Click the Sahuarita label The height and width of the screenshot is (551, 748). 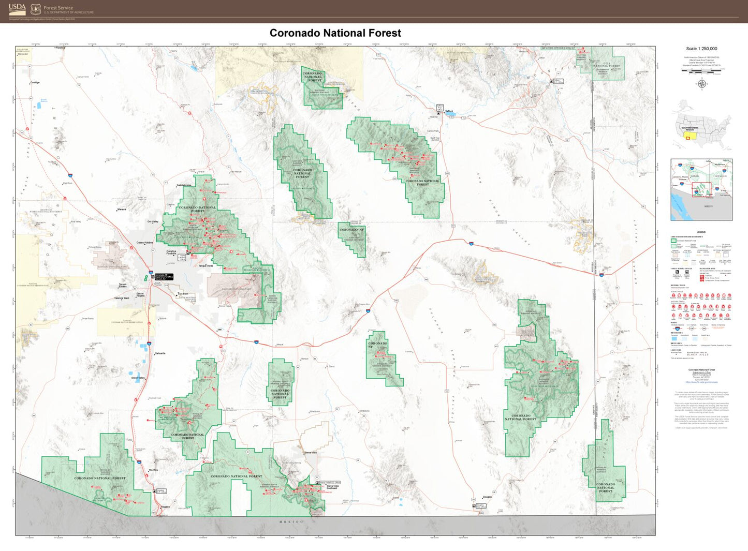(160, 353)
